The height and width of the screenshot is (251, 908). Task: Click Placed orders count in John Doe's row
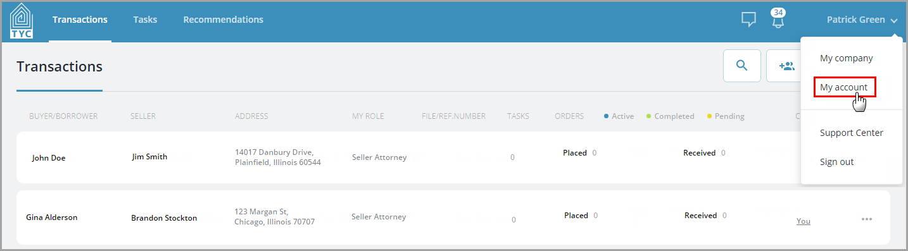(580, 153)
